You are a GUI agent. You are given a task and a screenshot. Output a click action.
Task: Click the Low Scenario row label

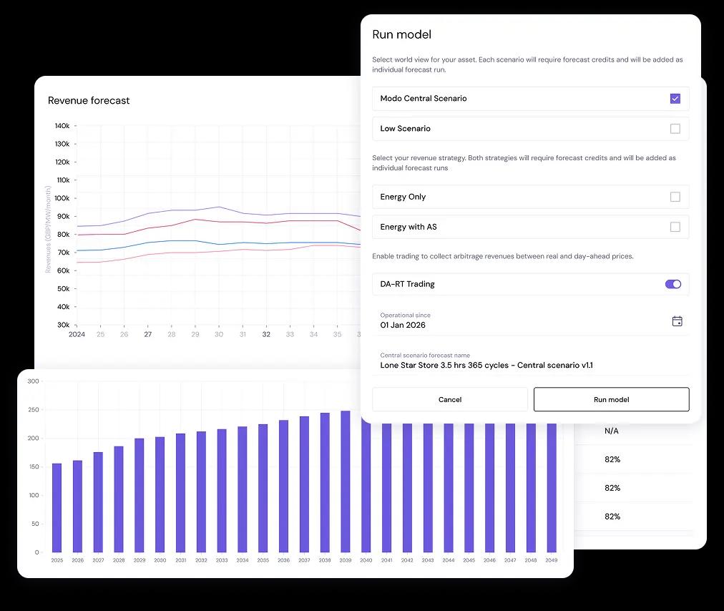406,129
